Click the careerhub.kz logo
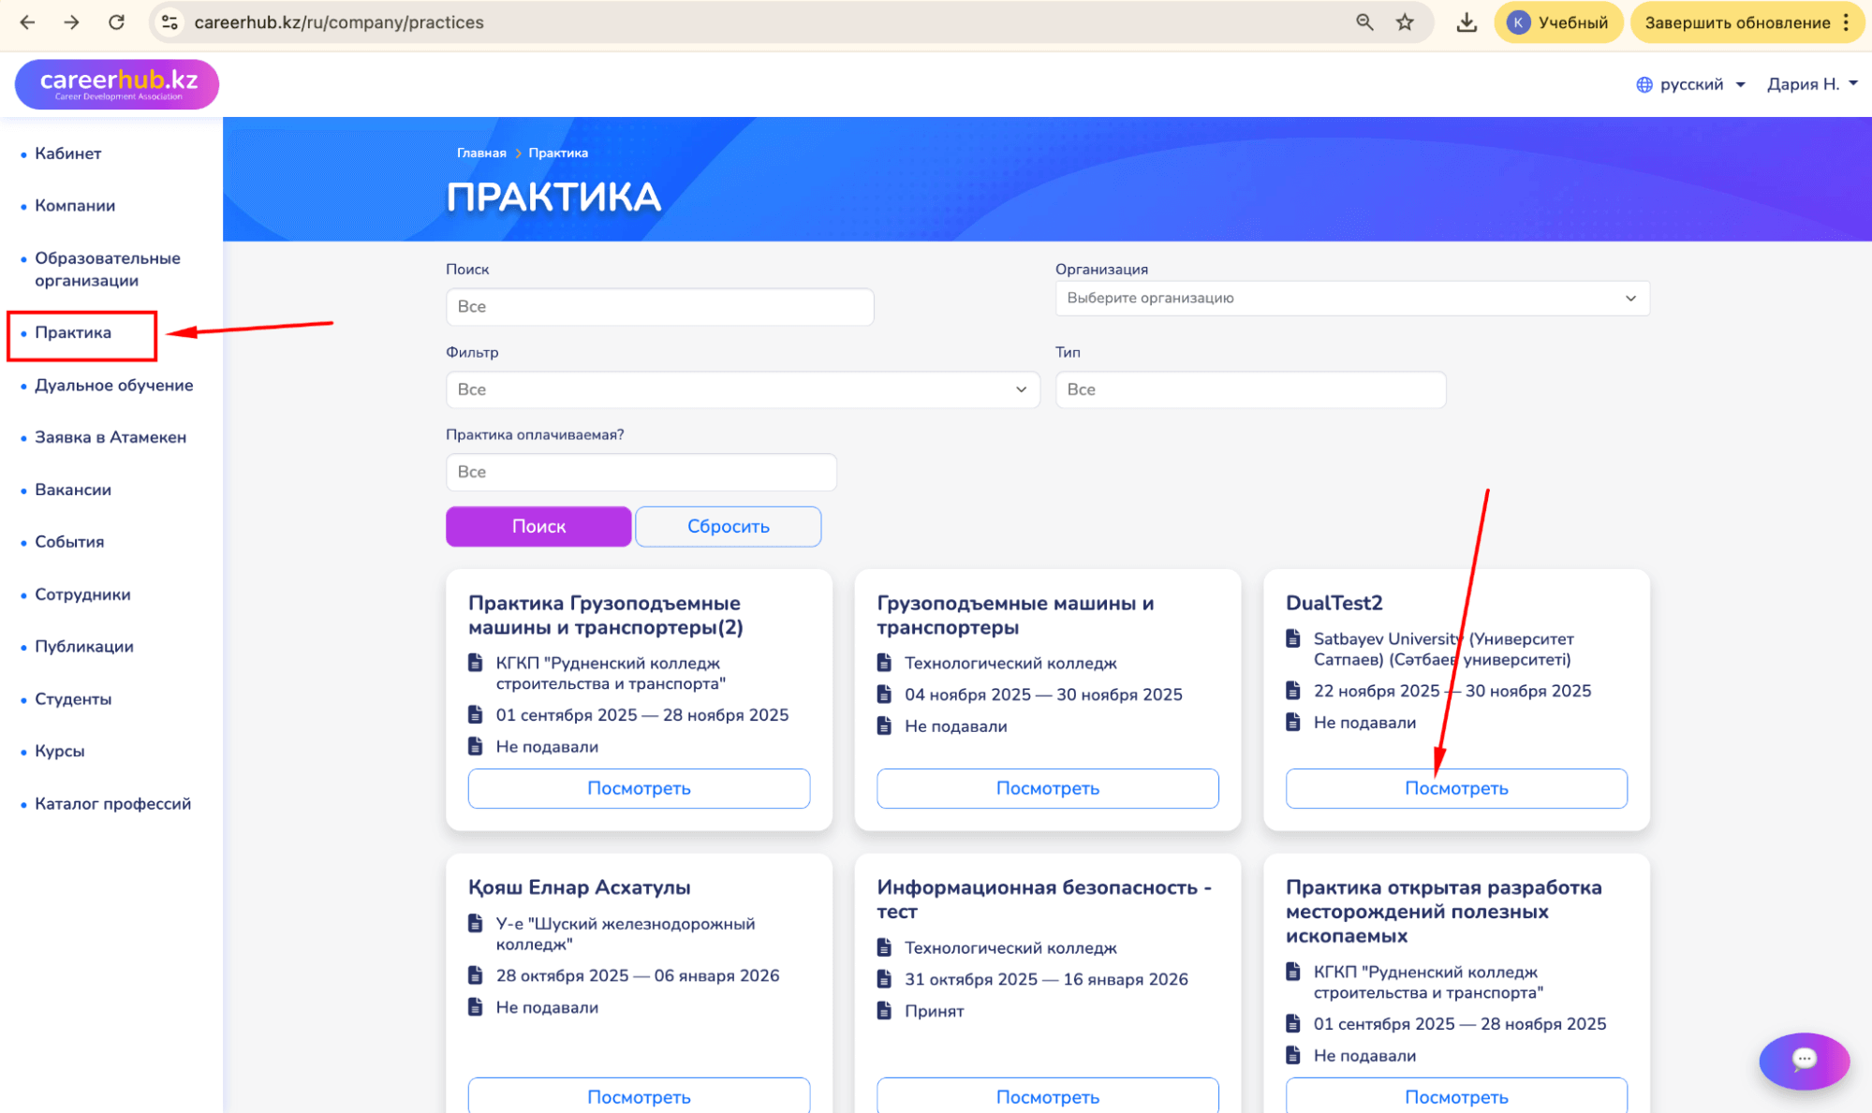Viewport: 1872px width, 1113px height. tap(117, 84)
